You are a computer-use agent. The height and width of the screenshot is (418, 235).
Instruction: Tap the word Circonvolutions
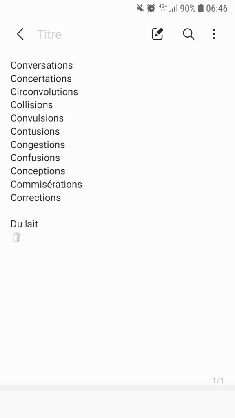click(x=44, y=92)
